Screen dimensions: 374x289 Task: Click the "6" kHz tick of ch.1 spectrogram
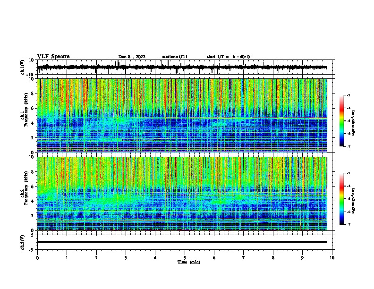point(33,108)
